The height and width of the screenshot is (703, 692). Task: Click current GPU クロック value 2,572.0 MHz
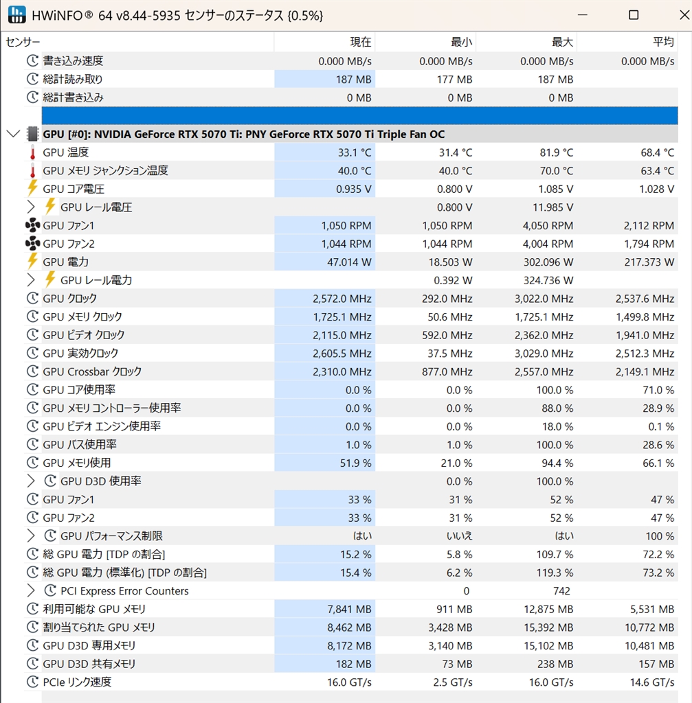[342, 299]
